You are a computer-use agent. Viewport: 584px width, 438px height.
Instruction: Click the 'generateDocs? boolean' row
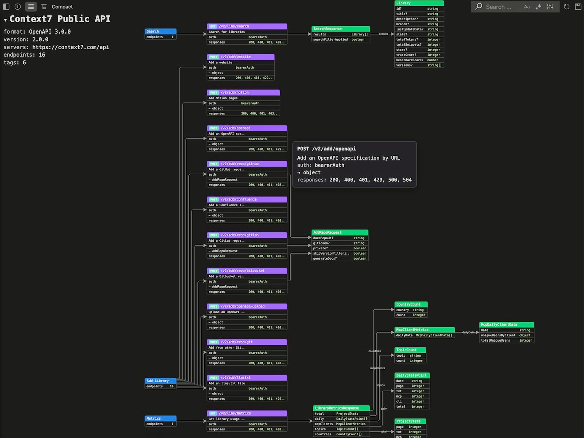point(340,258)
